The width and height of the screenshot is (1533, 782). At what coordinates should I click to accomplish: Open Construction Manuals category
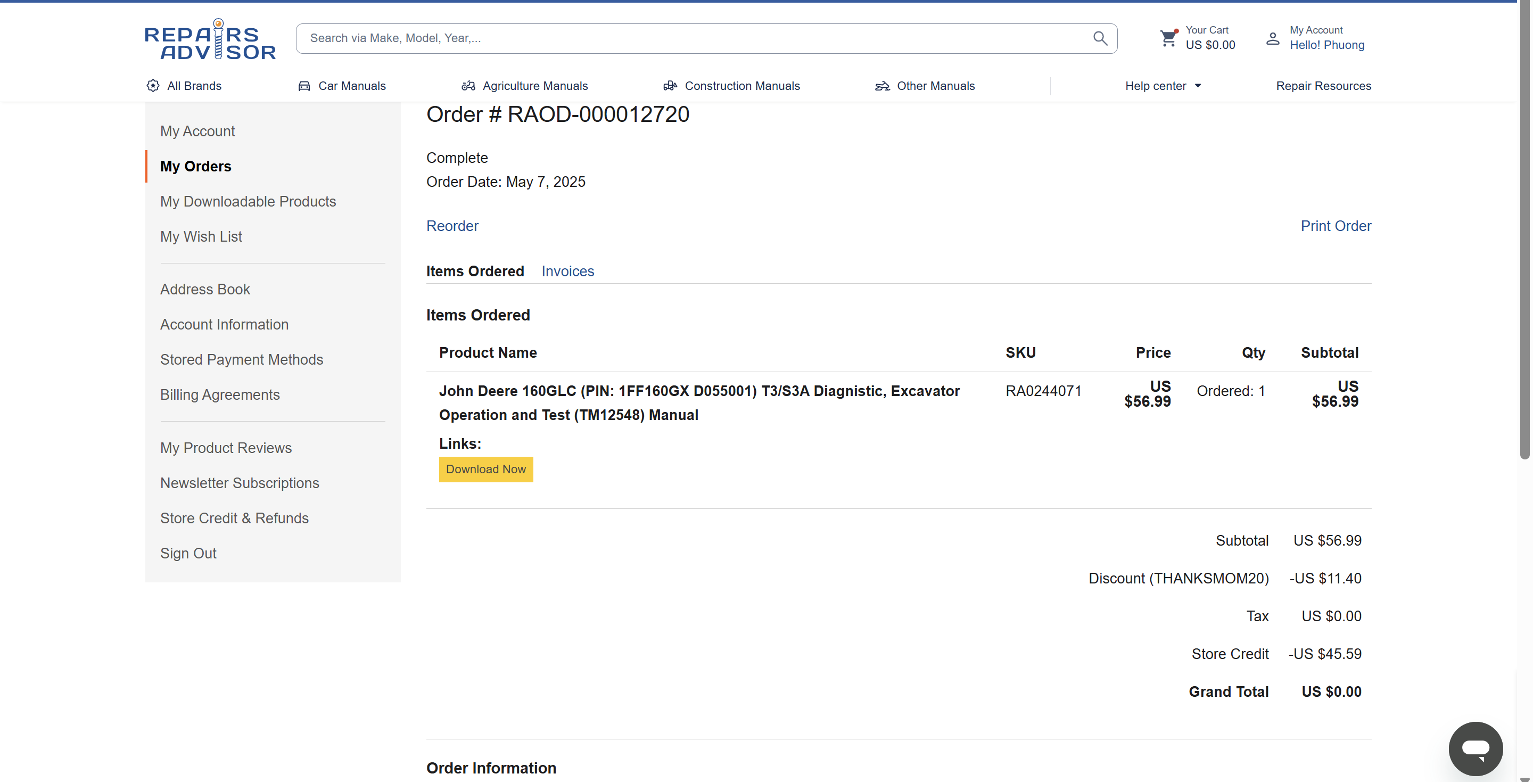click(x=731, y=86)
